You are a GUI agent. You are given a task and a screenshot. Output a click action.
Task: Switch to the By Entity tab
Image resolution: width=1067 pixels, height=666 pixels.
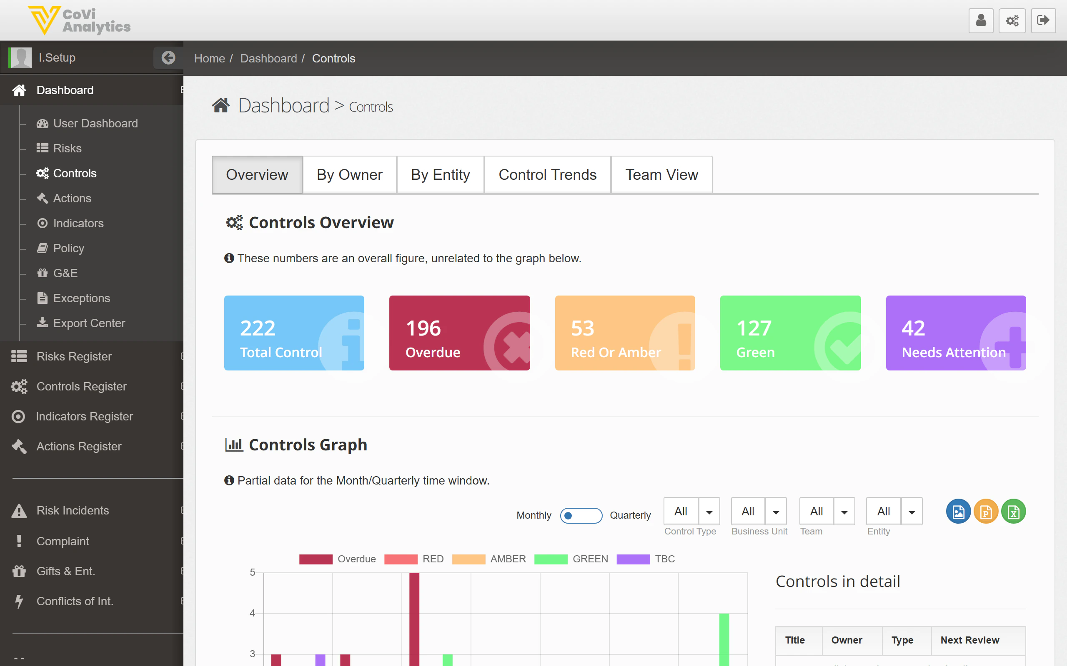coord(441,175)
